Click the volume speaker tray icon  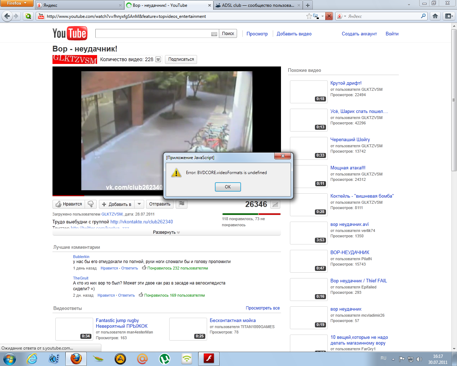(419, 359)
